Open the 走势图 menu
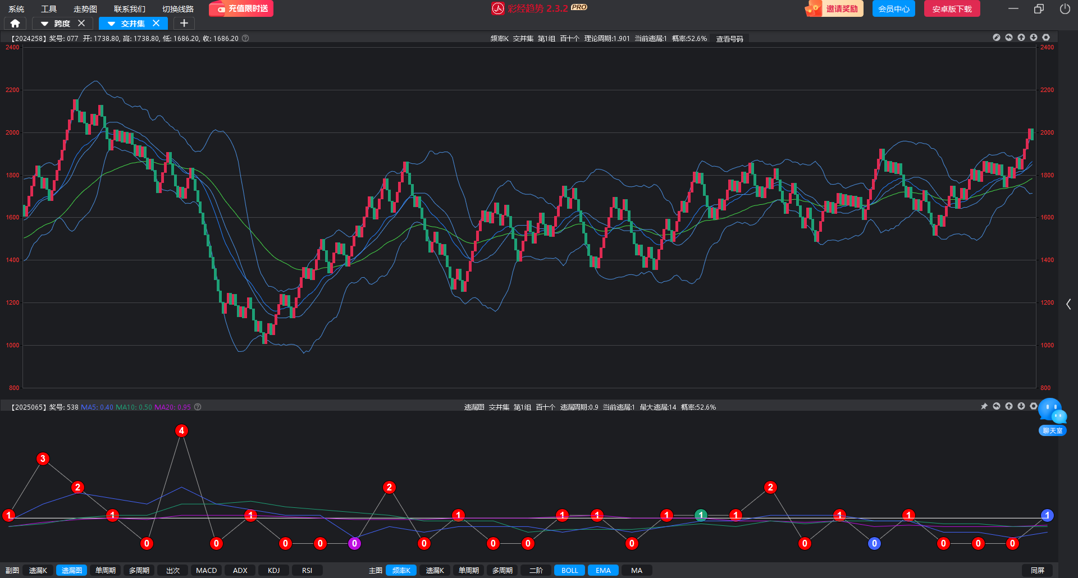 (x=85, y=9)
